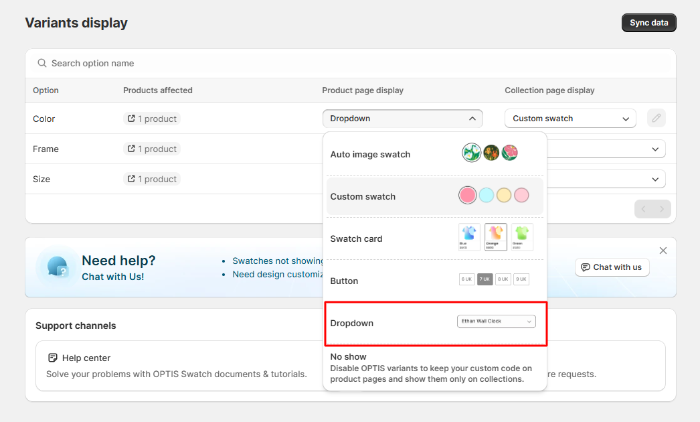Viewport: 700px width, 422px height.
Task: Click the pink custom swatch circle
Action: tap(467, 196)
